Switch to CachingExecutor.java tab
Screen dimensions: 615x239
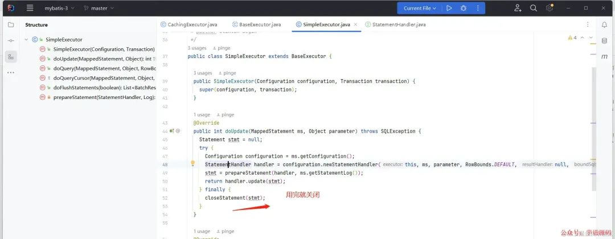[188, 24]
